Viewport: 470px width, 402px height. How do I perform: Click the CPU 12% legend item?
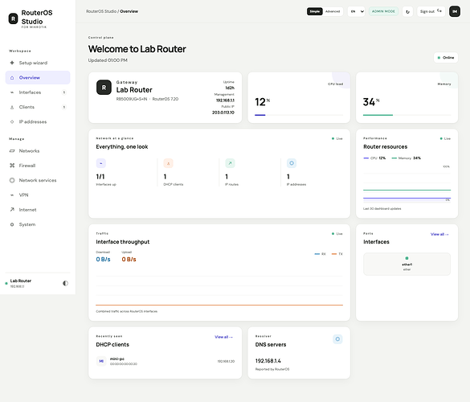coord(374,158)
